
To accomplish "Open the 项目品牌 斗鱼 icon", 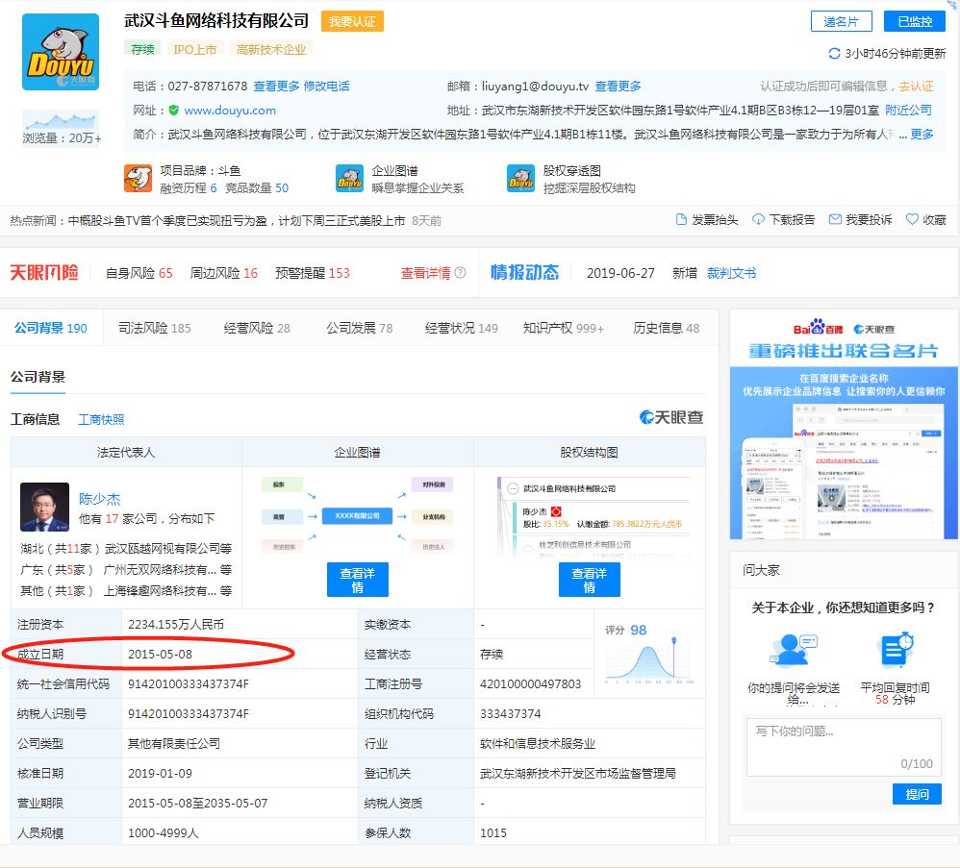I will point(138,179).
